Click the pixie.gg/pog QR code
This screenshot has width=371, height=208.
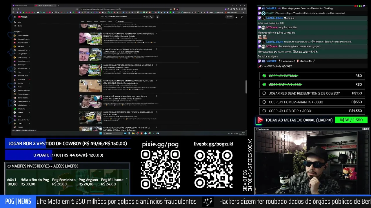pyautogui.click(x=160, y=169)
